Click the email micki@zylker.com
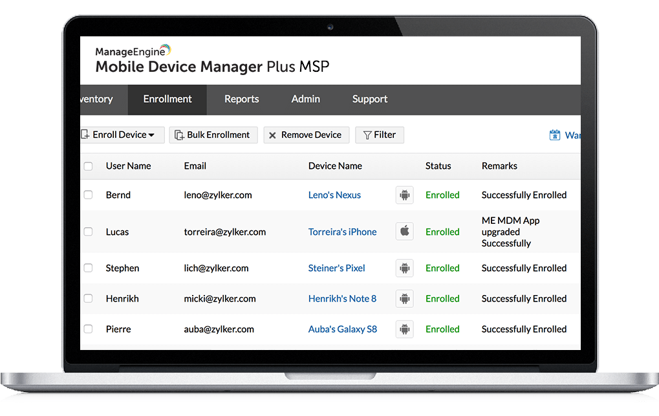Viewport: 659px width, 416px height. [220, 299]
